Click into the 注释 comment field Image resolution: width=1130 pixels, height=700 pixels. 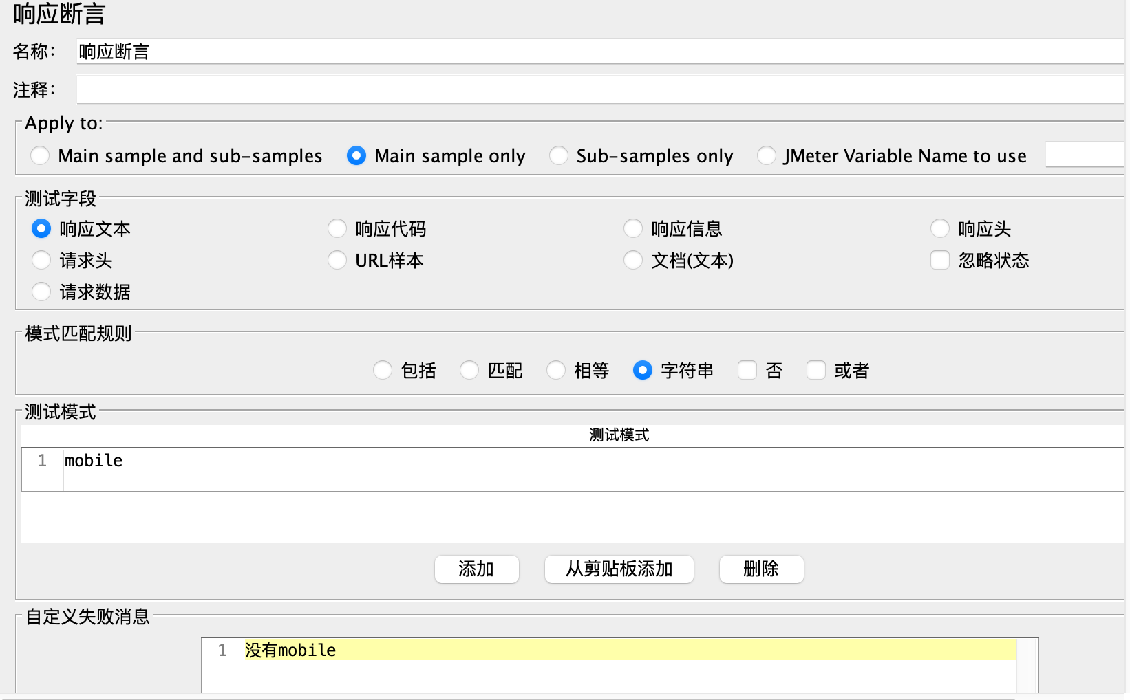pyautogui.click(x=600, y=89)
